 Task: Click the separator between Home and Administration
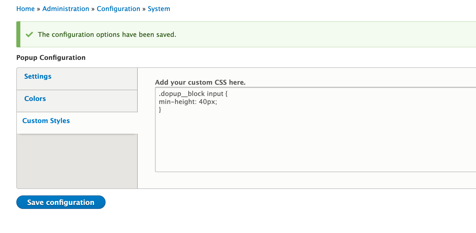38,9
